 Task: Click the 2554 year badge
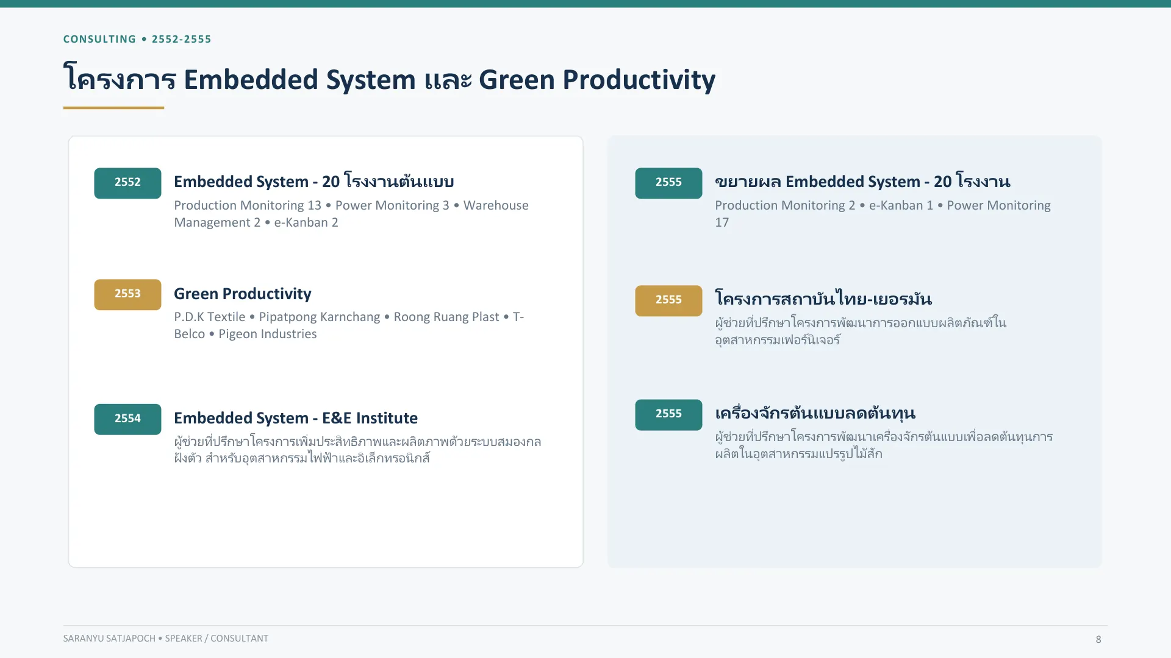[x=127, y=419]
